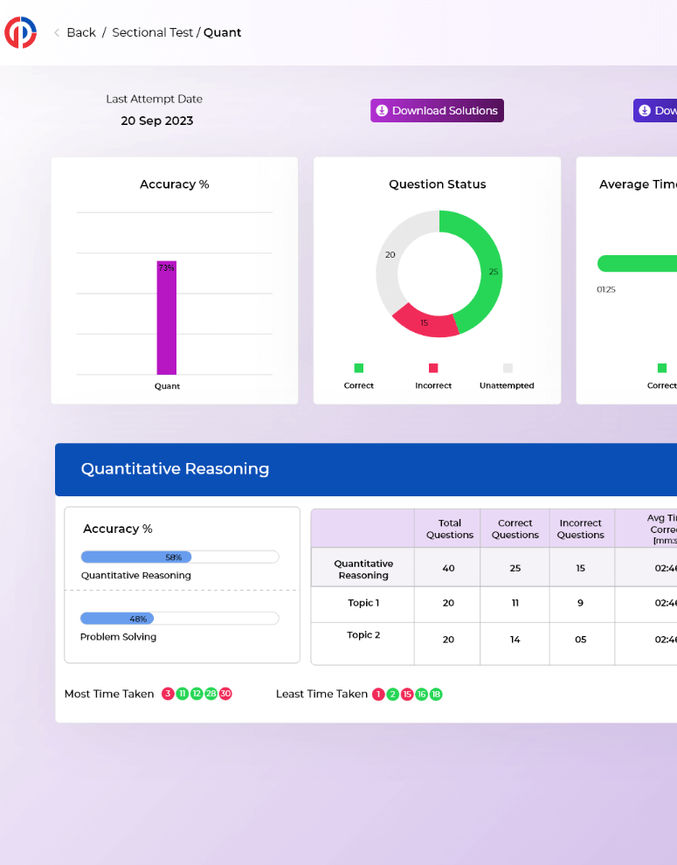Click question 12 badge under Most Time Taken

(x=197, y=694)
